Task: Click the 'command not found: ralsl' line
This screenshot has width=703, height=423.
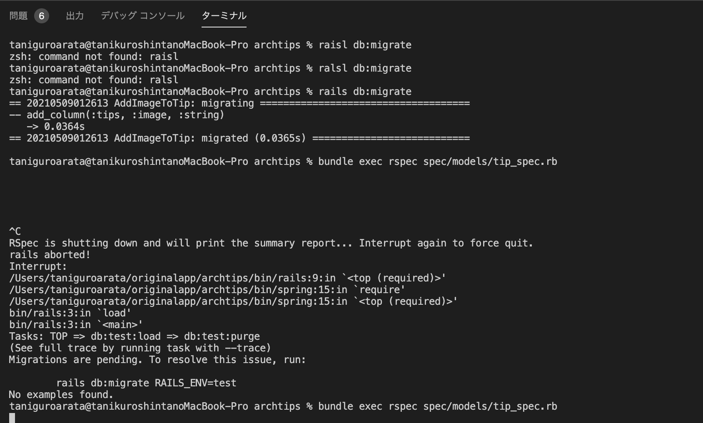Action: [94, 80]
